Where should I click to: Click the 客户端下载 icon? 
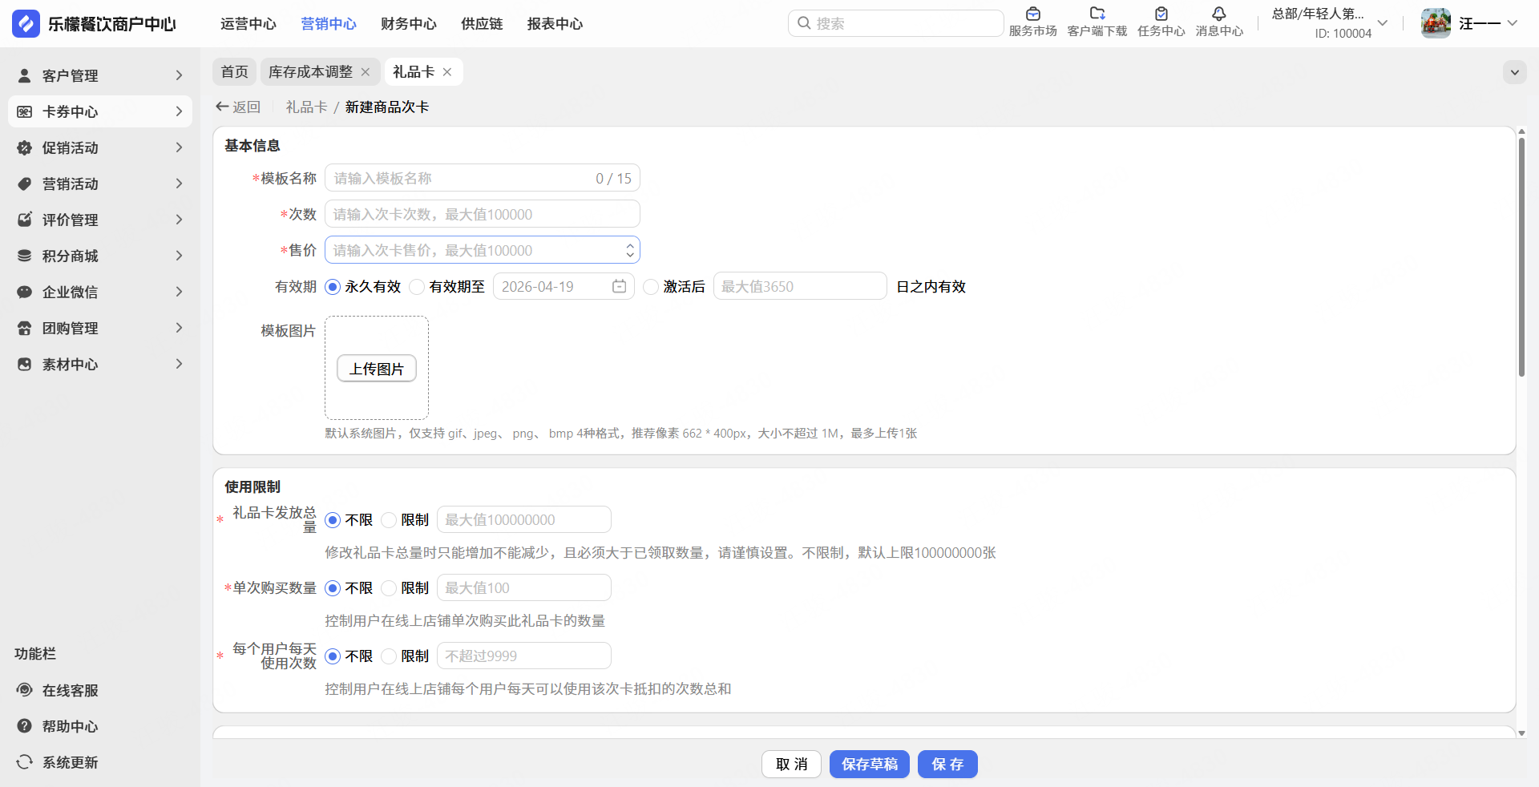pos(1097,14)
